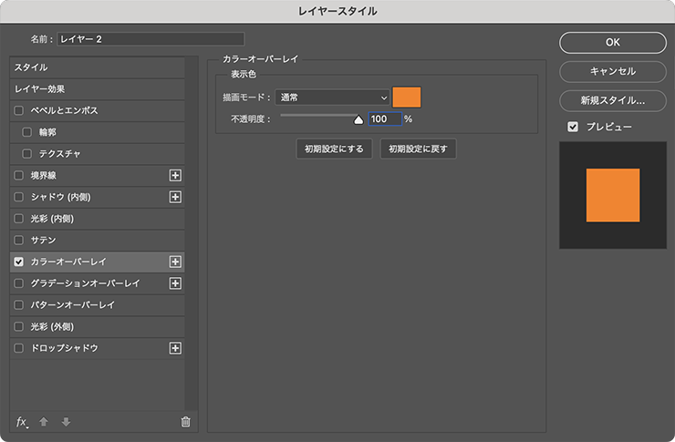The image size is (675, 442).
Task: Click the 名前 text field
Action: tap(151, 39)
